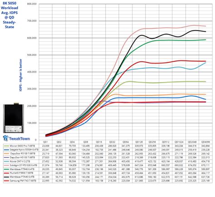
Task: Click the Samsung PM1743 7.68TB legend label
Action: (23, 181)
